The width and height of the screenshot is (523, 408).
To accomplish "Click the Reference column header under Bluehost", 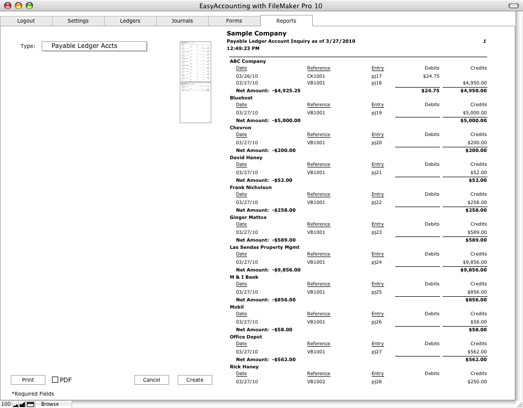I will click(318, 105).
